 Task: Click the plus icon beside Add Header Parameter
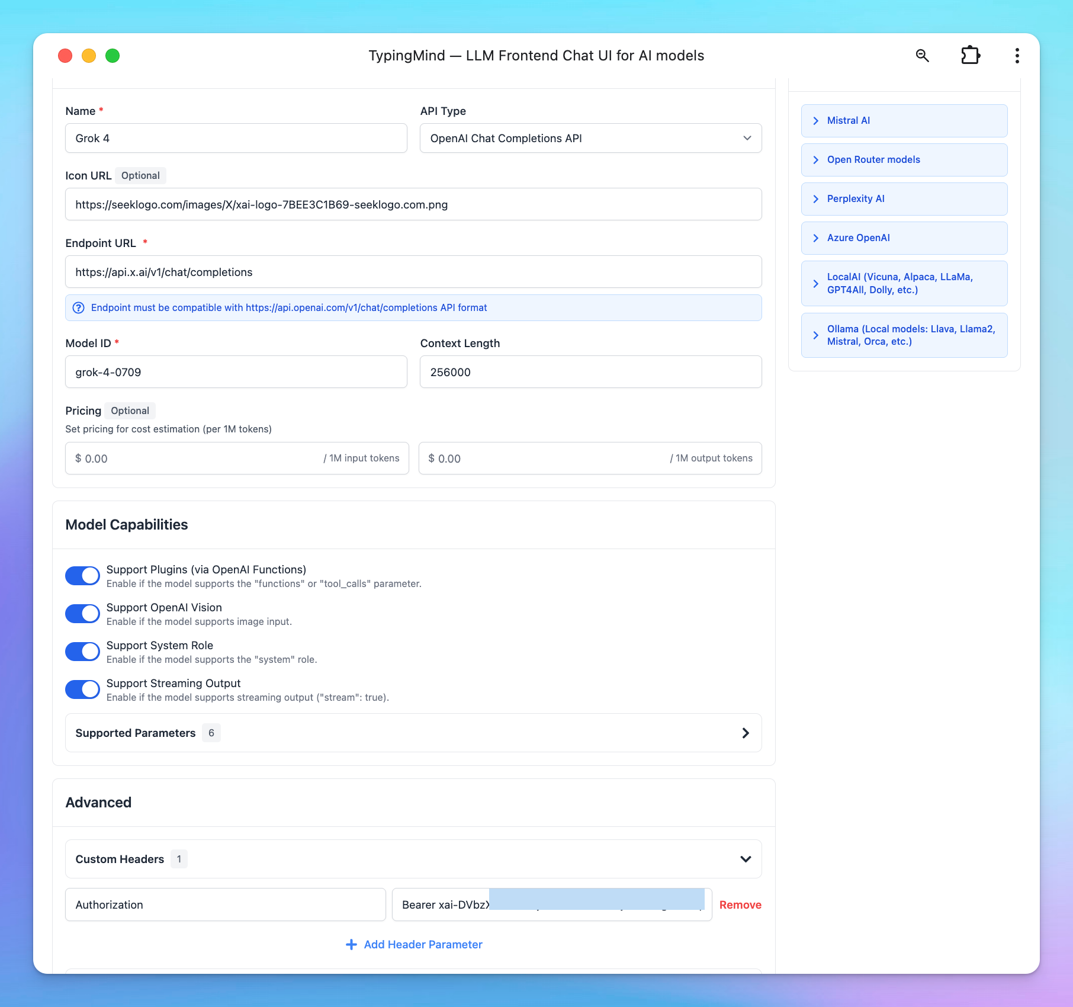click(x=351, y=945)
